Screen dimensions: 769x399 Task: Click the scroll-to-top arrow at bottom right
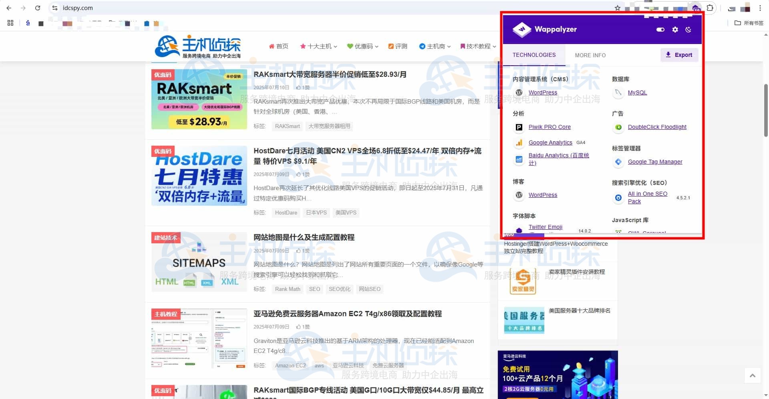click(x=753, y=375)
